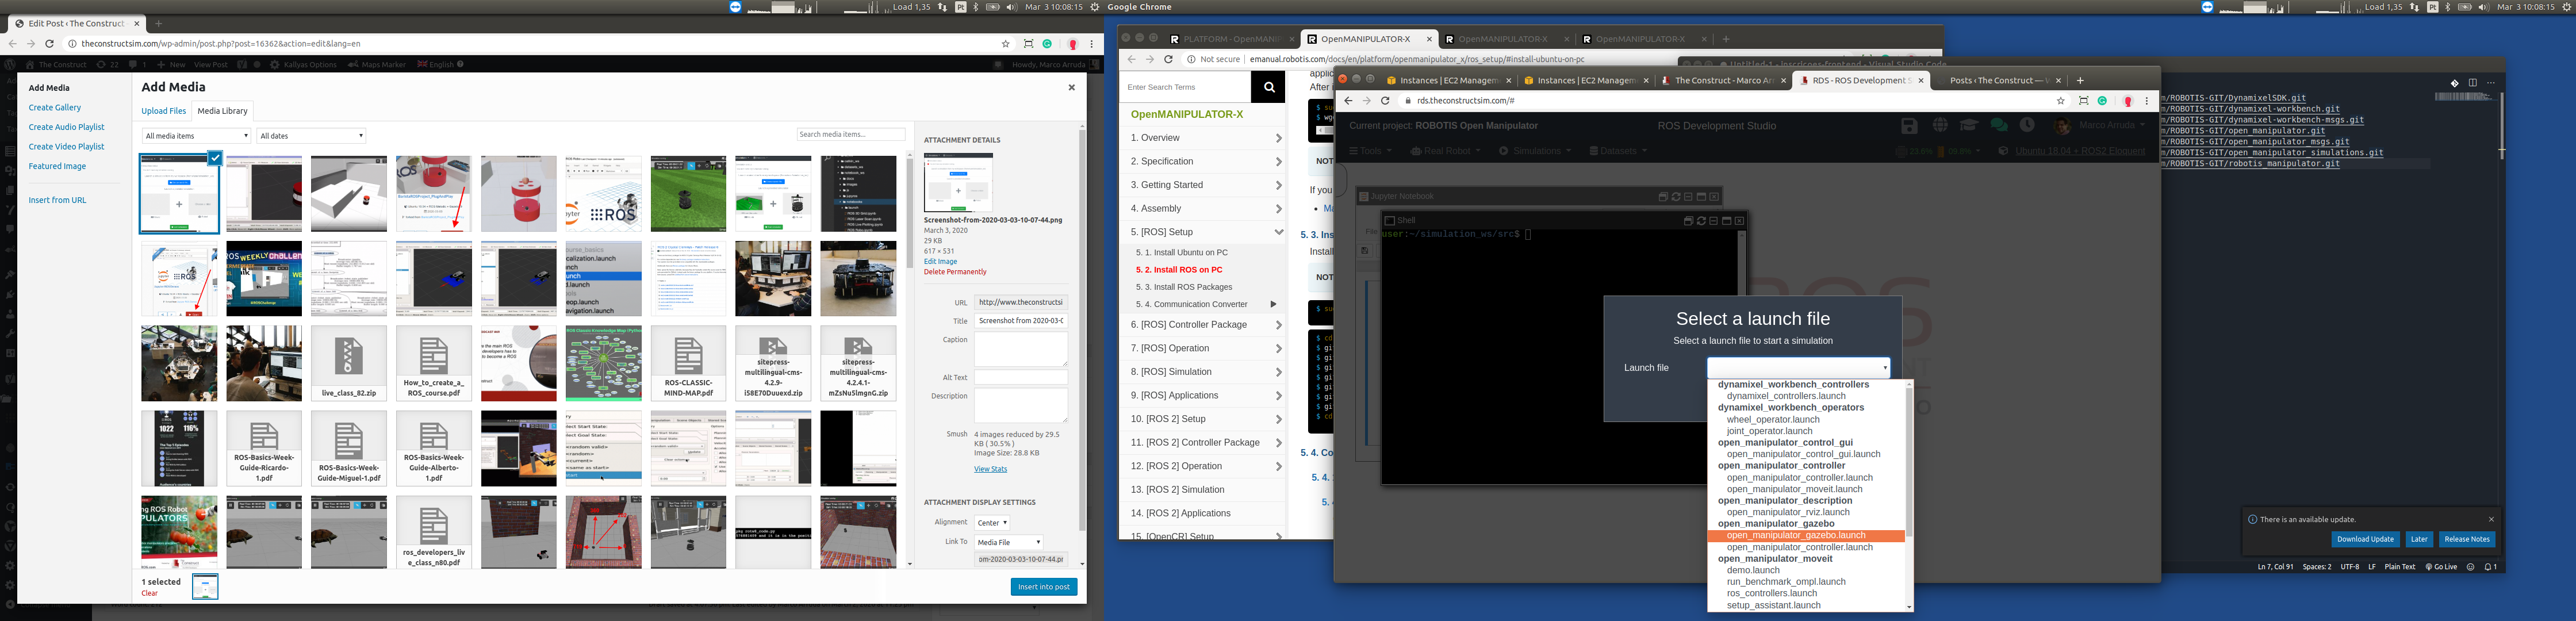Open notifications bell in VS Code status bar
Image resolution: width=2576 pixels, height=621 pixels.
pos(2490,567)
